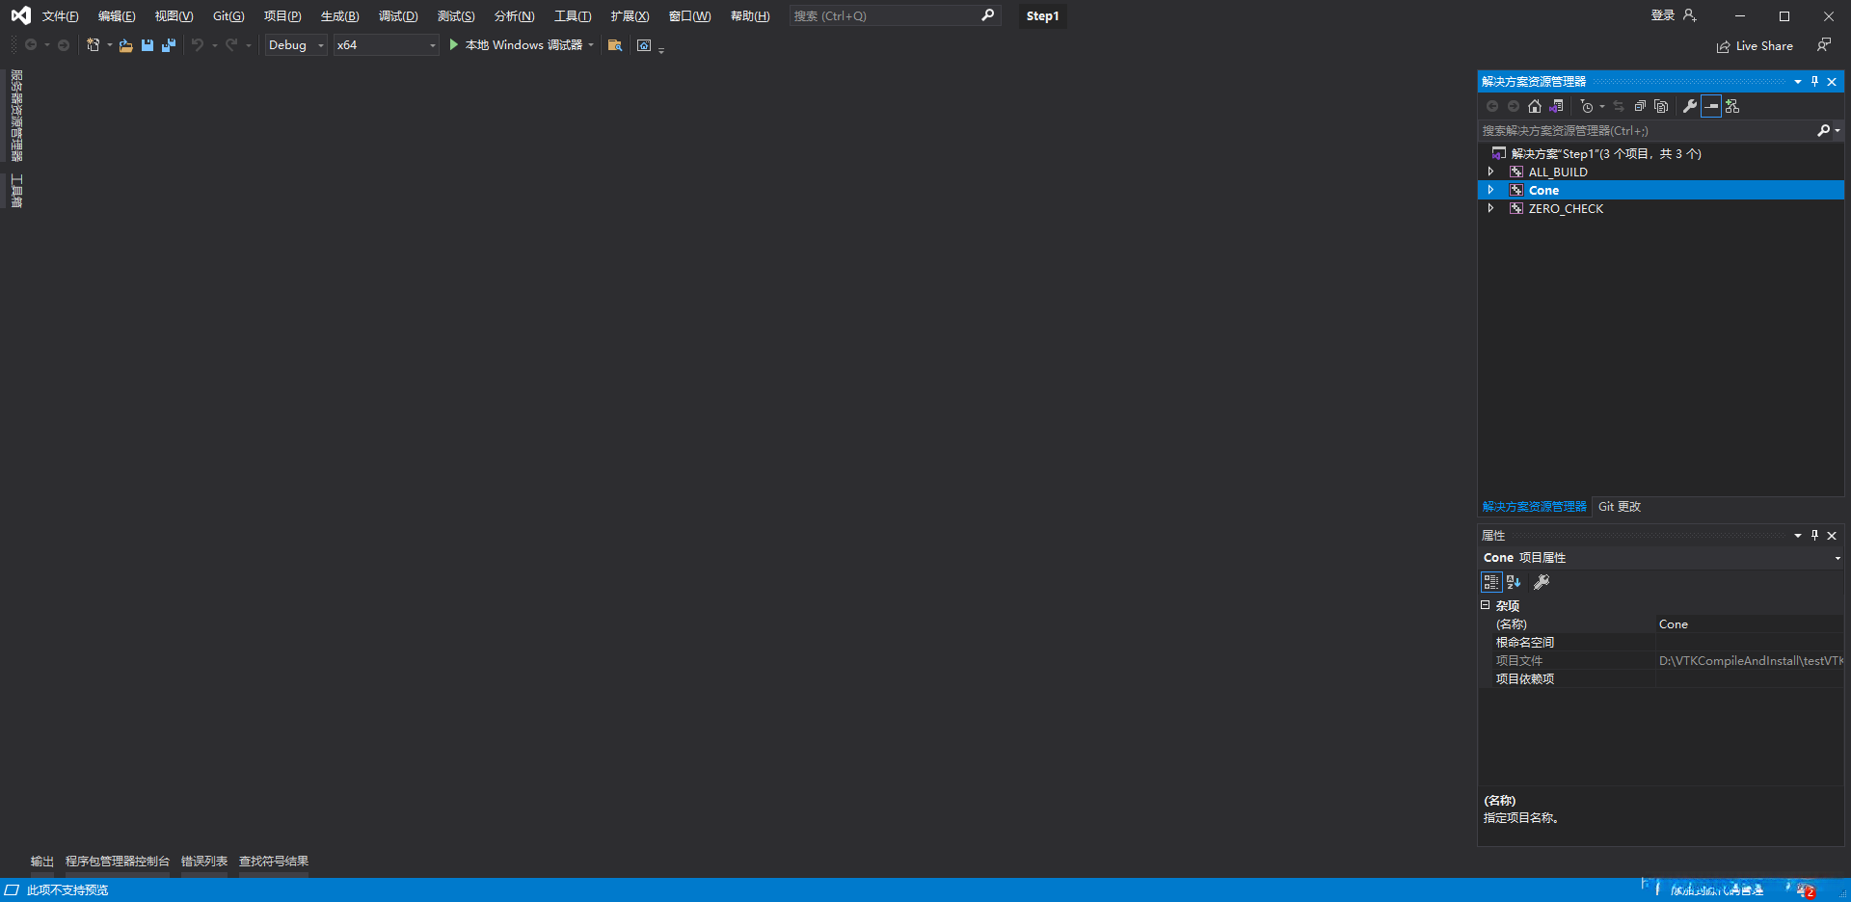The height and width of the screenshot is (902, 1851).
Task: Pin the 属性 Properties panel
Action: 1814,536
